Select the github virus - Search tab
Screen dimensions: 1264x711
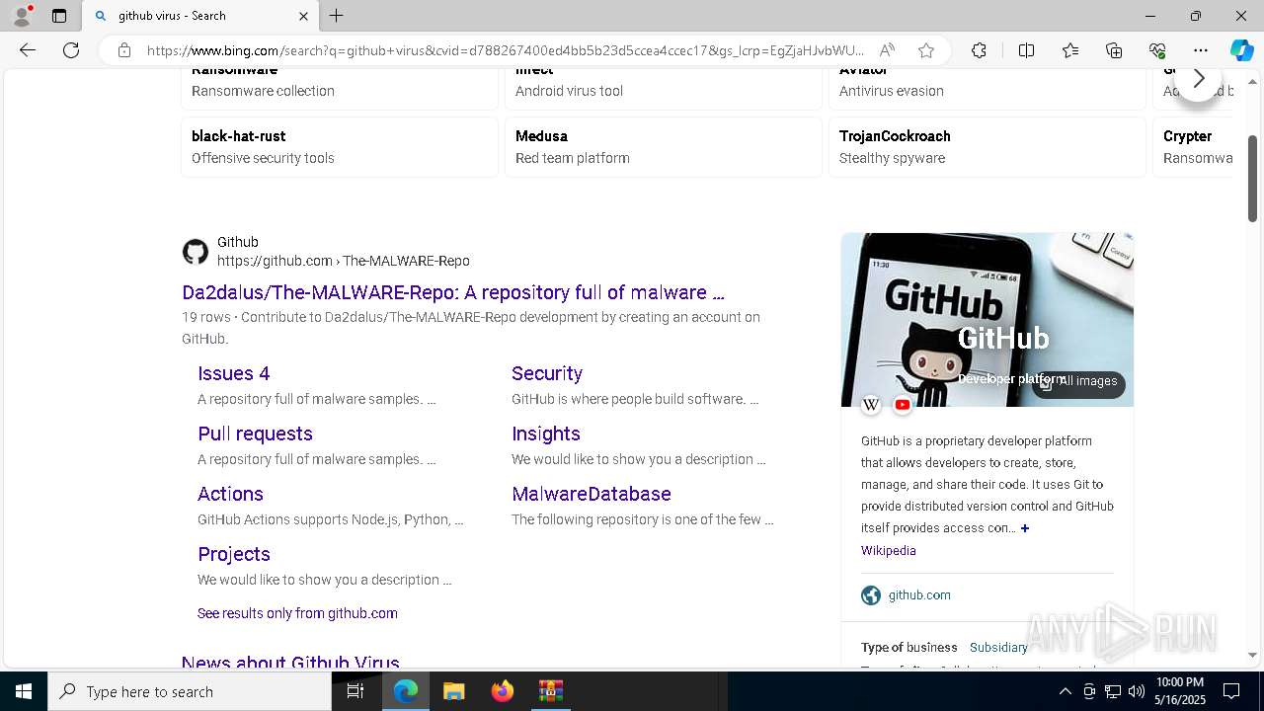(x=200, y=16)
